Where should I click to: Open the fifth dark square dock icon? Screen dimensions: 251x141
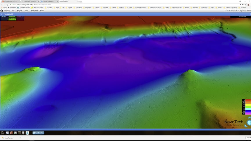point(19,133)
